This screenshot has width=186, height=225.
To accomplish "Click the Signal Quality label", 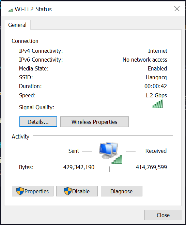I will click(37, 107).
